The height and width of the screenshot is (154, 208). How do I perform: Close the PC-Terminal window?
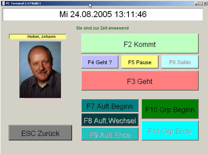point(205,4)
